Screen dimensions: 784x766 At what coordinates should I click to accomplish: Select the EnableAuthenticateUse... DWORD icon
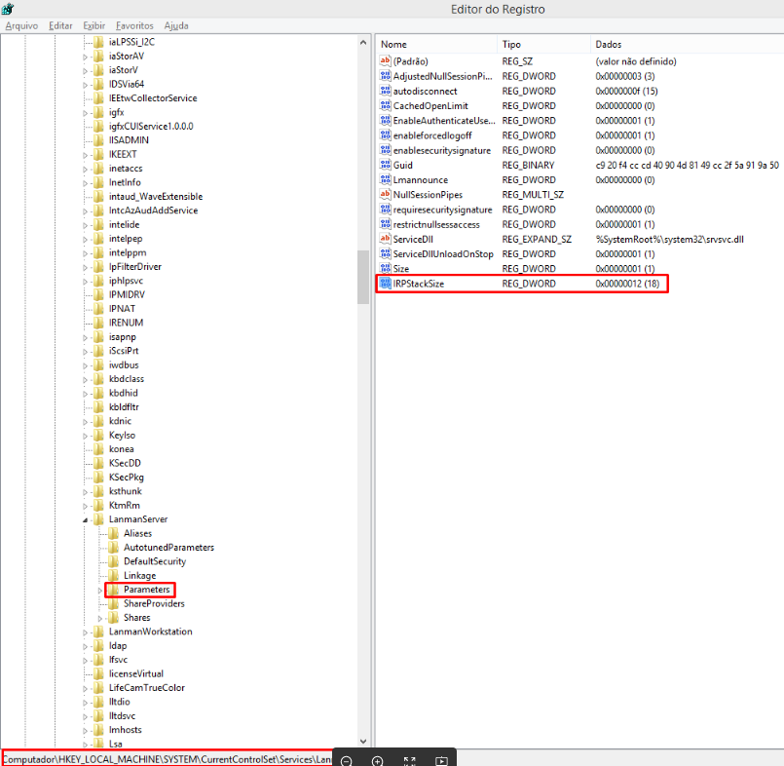pyautogui.click(x=385, y=121)
